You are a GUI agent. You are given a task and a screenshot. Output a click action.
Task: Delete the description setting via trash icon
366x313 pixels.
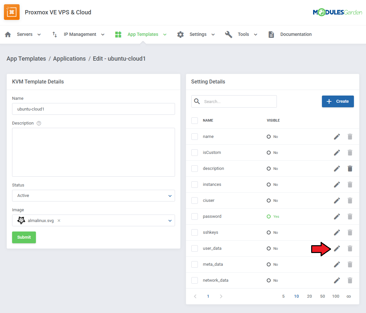point(350,169)
